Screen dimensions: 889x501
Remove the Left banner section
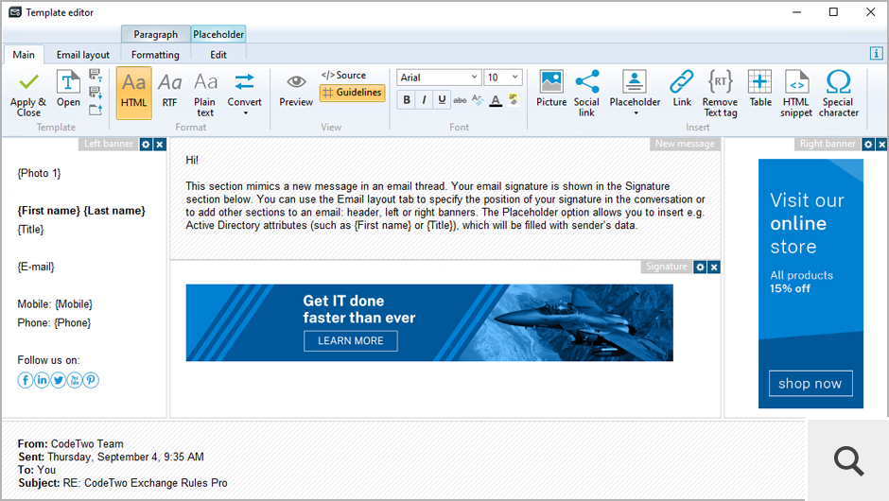pyautogui.click(x=160, y=145)
